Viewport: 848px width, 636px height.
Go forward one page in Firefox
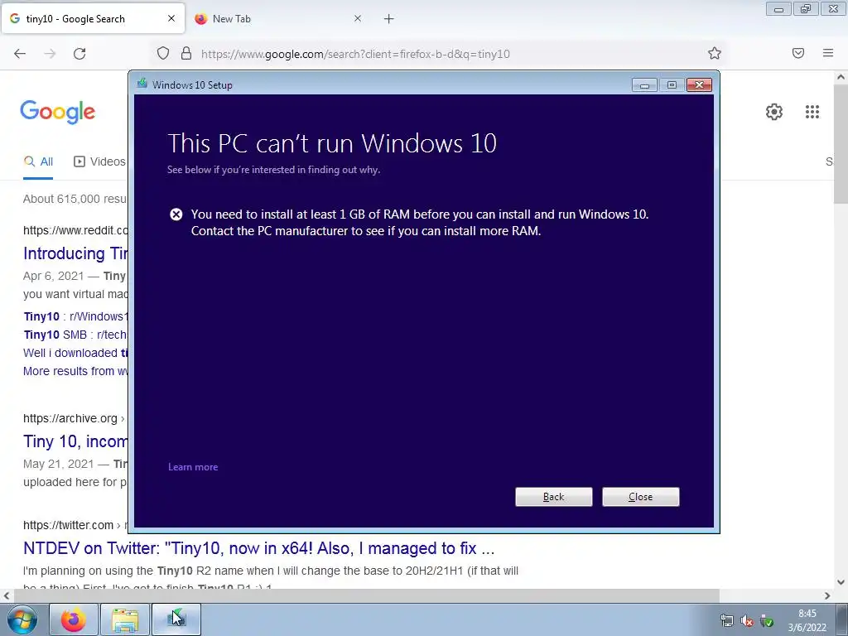click(50, 54)
